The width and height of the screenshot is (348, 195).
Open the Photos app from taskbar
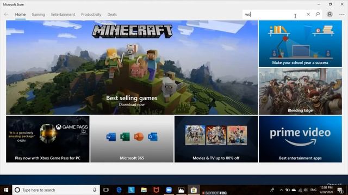(181, 190)
